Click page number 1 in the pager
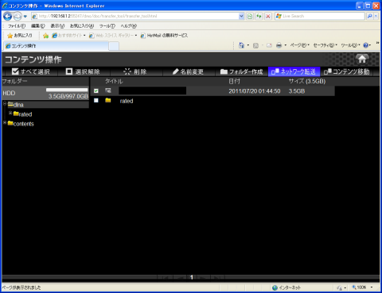382x293 pixels. [x=192, y=277]
